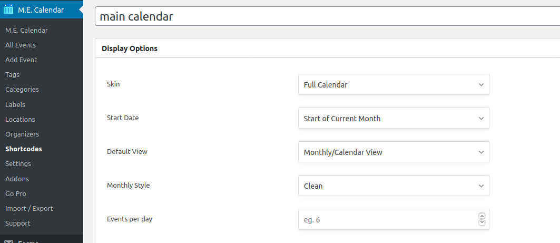Open All Events in sidebar
The height and width of the screenshot is (243, 560).
pos(21,45)
